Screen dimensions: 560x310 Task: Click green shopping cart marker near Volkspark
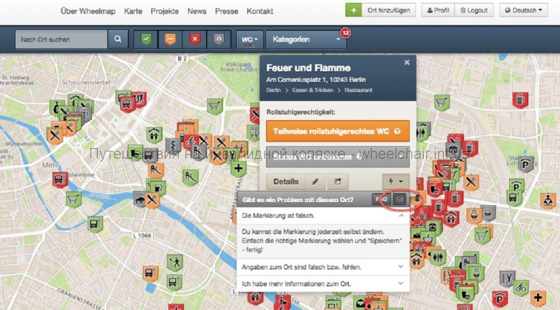click(x=214, y=106)
